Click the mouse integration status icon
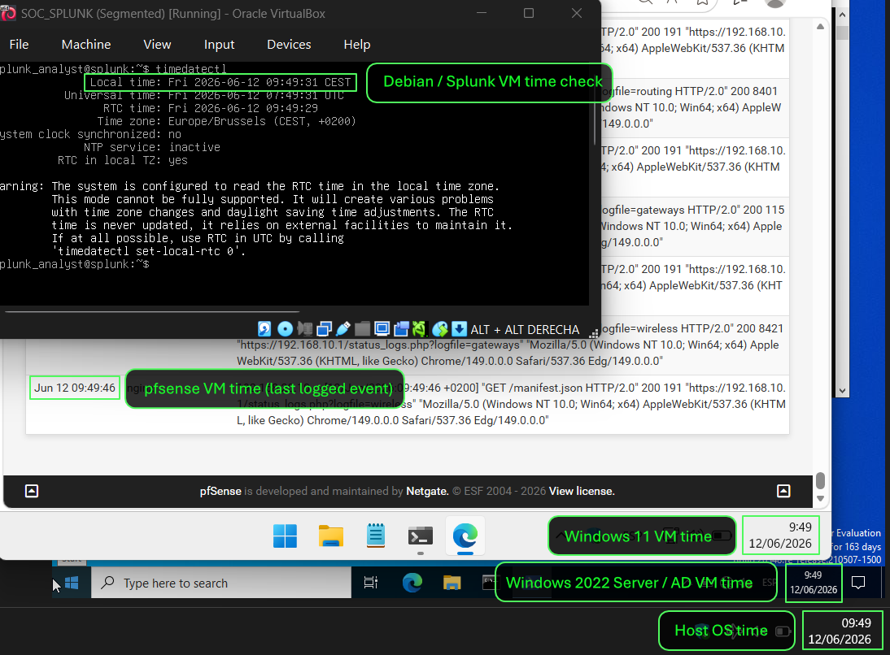890x655 pixels. (x=440, y=329)
